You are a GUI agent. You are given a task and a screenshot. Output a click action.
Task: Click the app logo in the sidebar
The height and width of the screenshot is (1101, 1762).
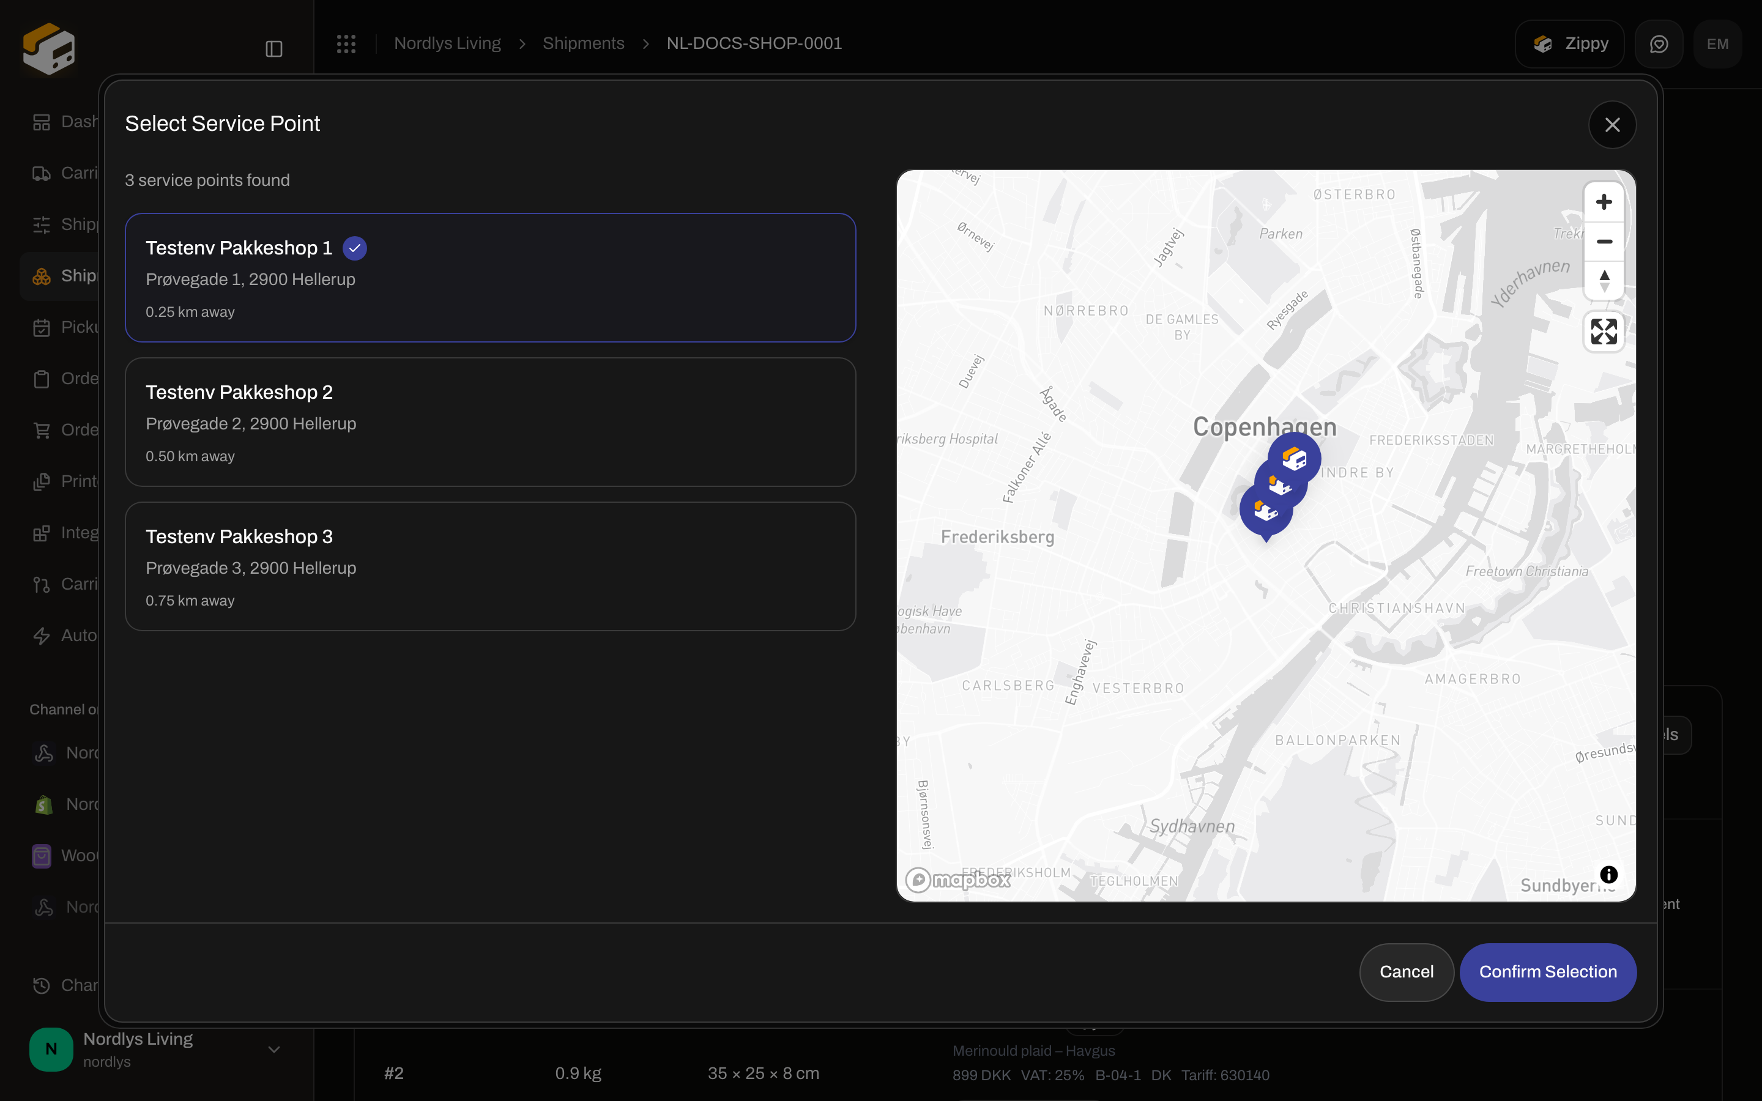(49, 48)
